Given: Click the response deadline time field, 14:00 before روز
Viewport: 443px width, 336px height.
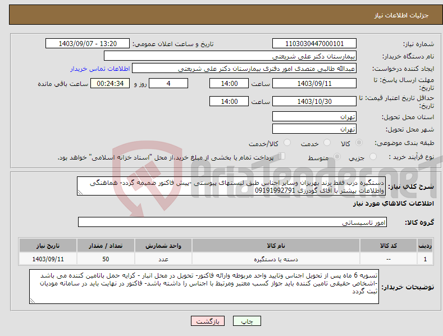Looking at the screenshot, I should (229, 83).
